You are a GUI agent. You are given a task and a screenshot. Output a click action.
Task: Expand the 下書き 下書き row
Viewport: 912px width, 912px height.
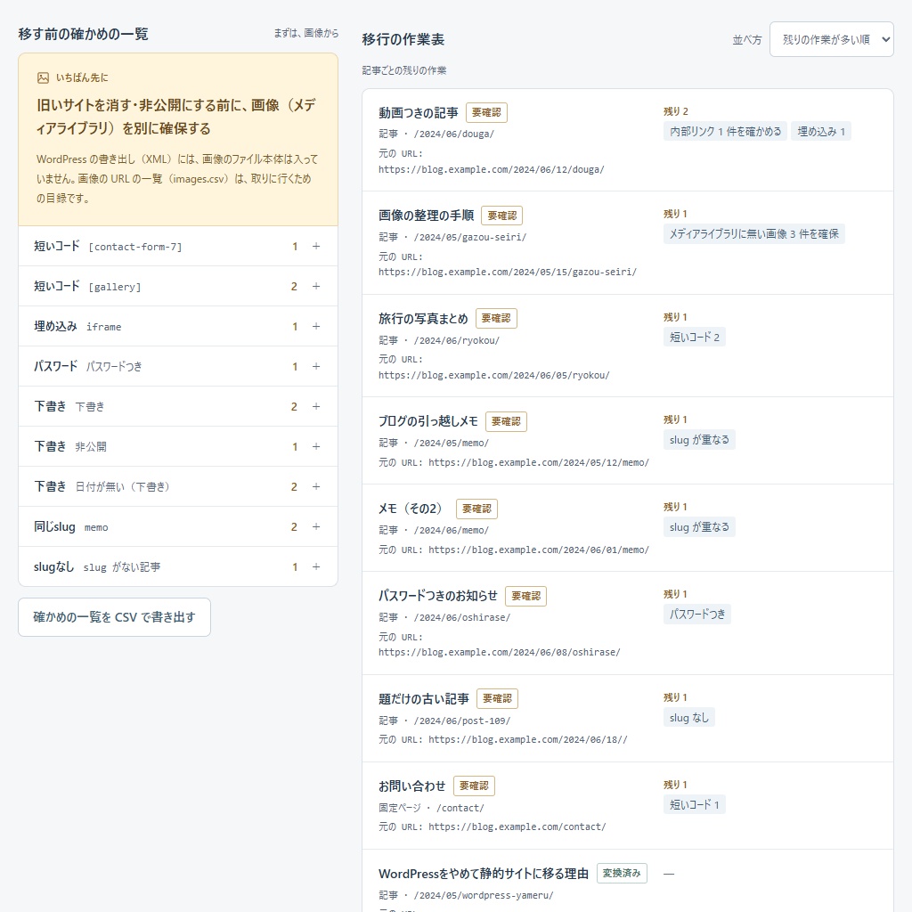[178, 406]
